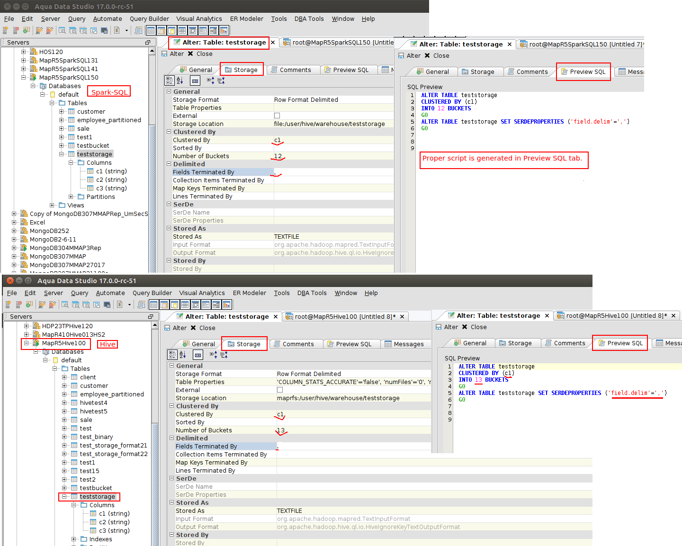Click Query Analyzer icon in bottom window toolbar

point(65,304)
